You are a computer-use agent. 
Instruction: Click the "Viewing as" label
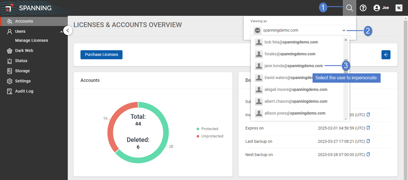259,21
